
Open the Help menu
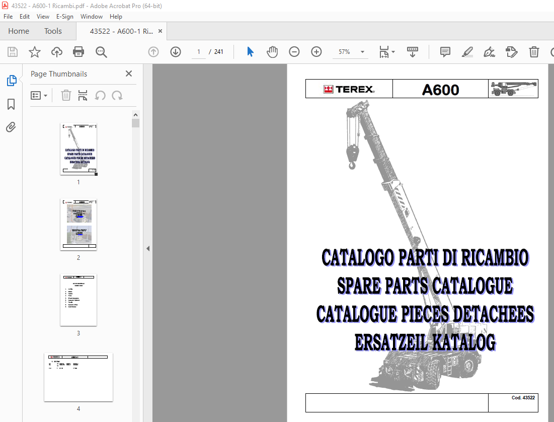coord(116,17)
